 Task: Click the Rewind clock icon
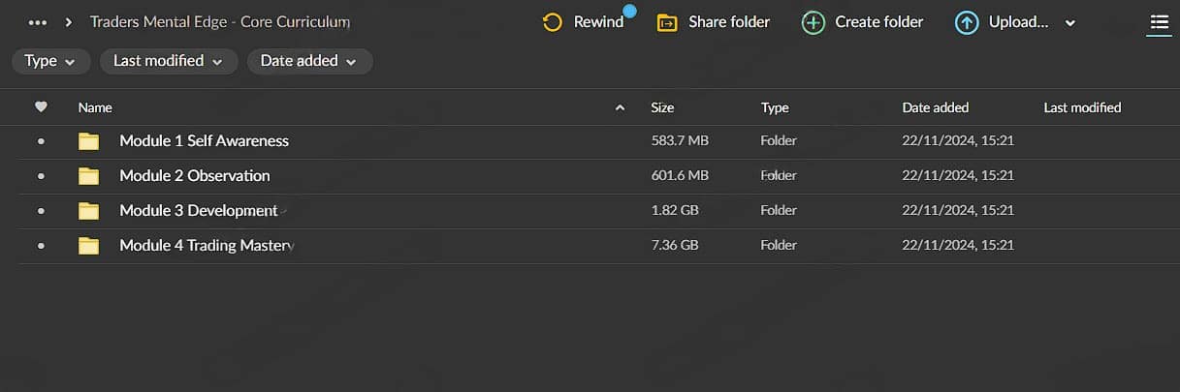(553, 22)
